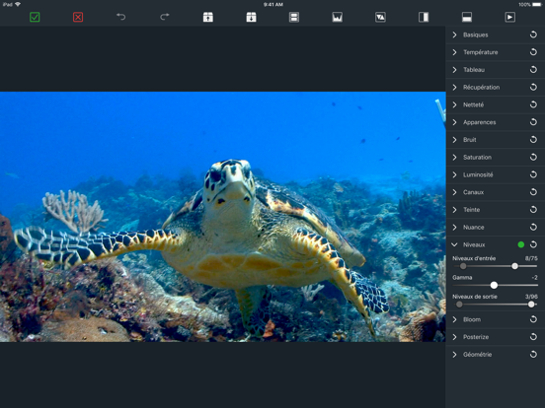Click the preset box with up arrow icon
The height and width of the screenshot is (408, 545).
[x=208, y=17]
